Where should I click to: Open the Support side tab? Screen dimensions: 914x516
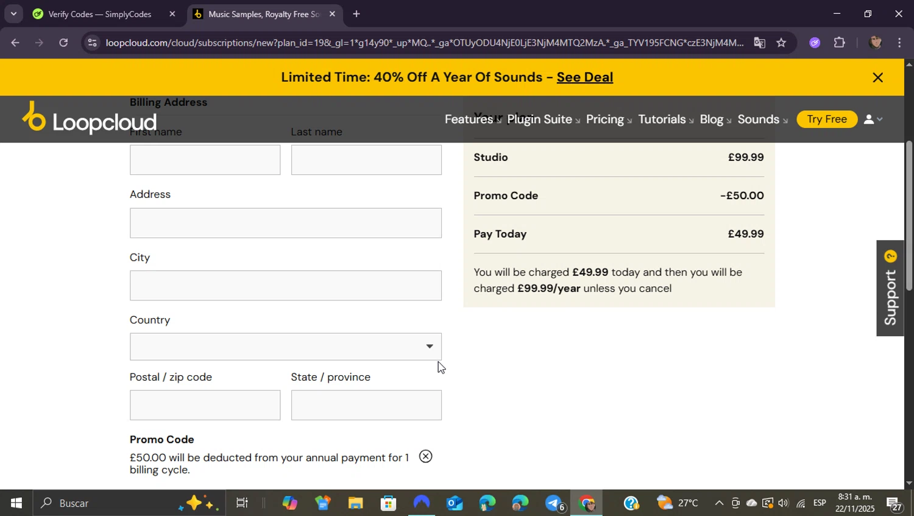(890, 288)
